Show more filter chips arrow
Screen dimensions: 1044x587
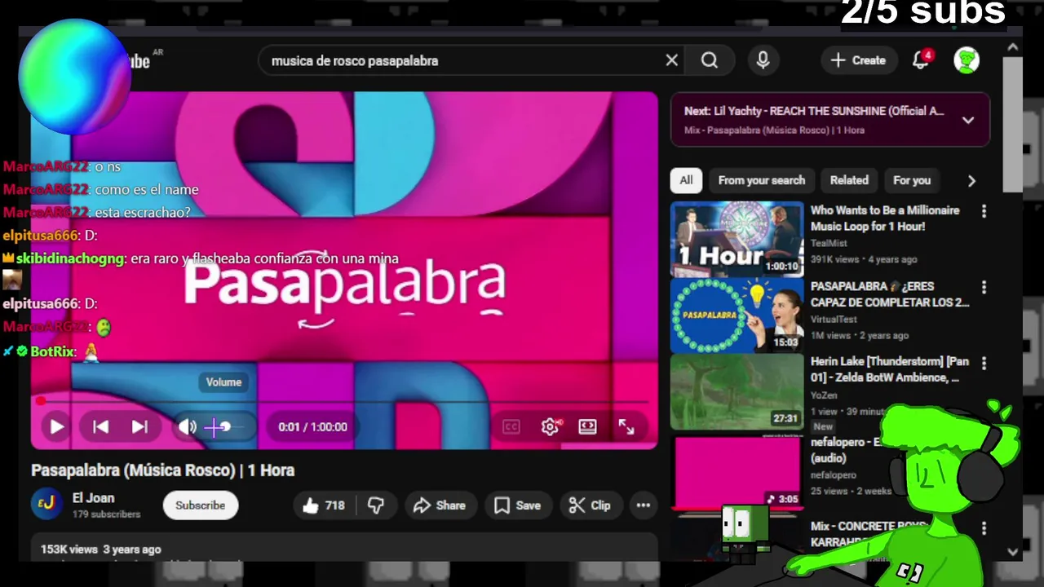click(x=971, y=181)
